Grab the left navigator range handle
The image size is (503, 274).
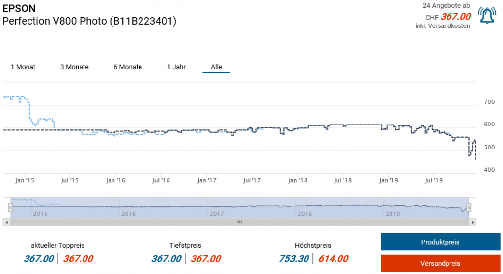click(10, 207)
